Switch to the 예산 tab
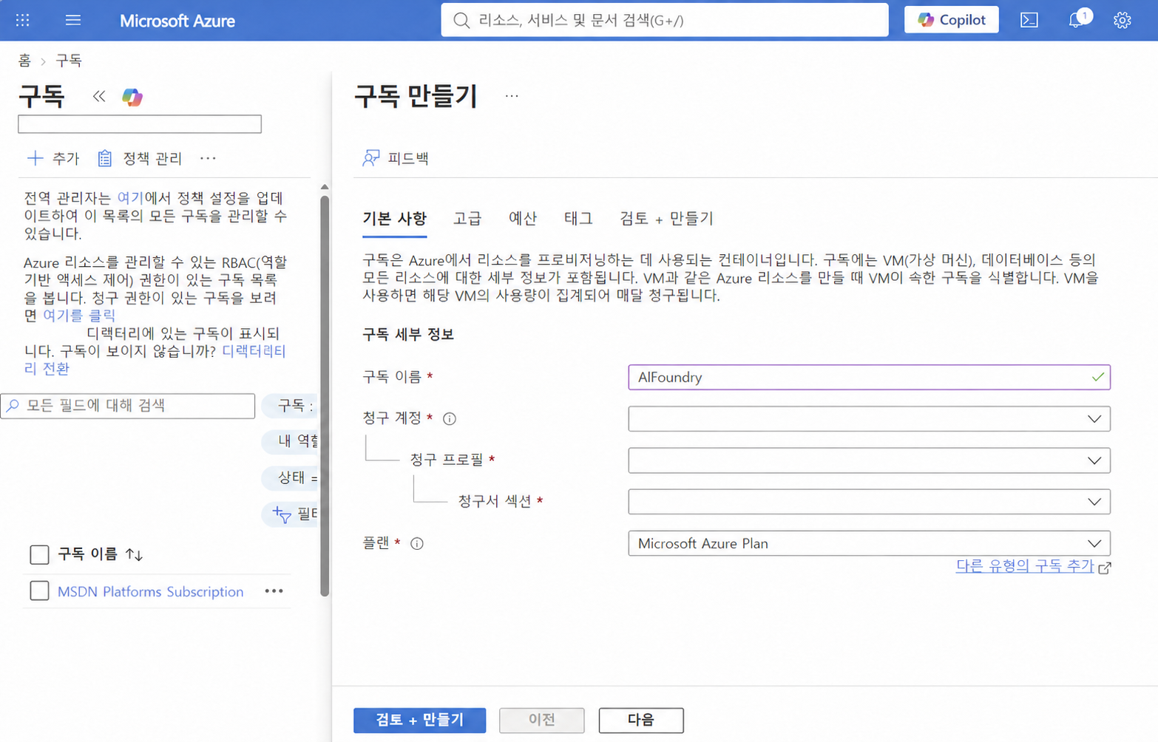This screenshot has width=1158, height=742. (522, 219)
